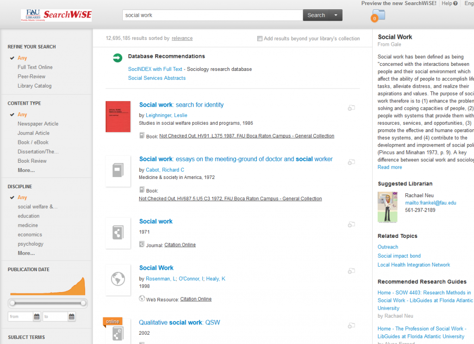Click the globe icon beside Web Resource
Image resolution: width=474 pixels, height=344 pixels.
pyautogui.click(x=142, y=298)
